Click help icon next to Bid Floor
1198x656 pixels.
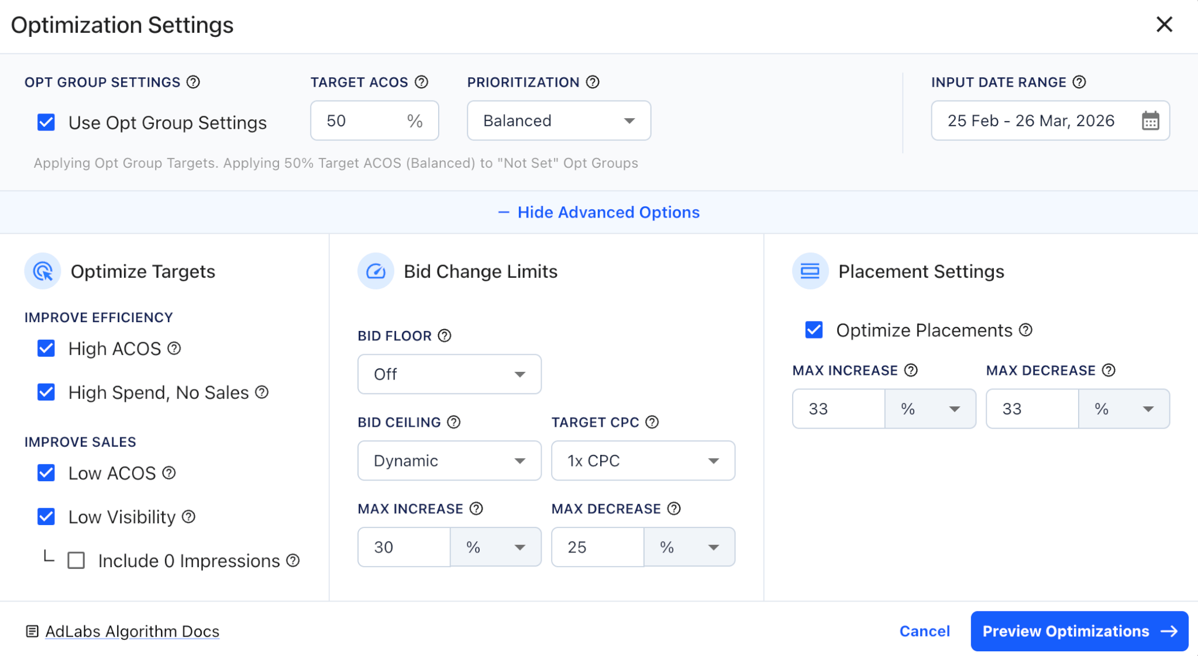tap(445, 336)
